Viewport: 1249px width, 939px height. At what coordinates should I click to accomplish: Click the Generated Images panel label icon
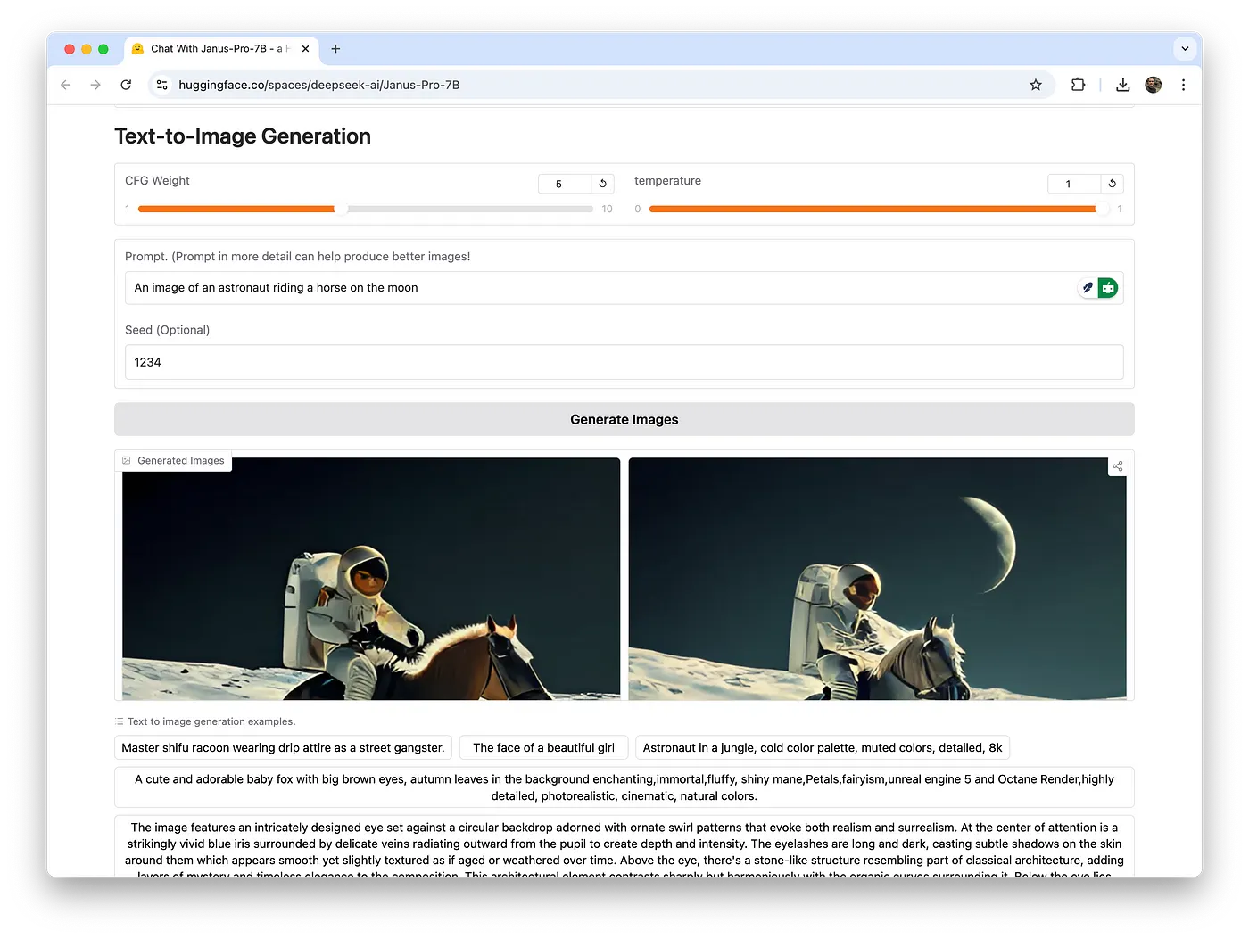click(128, 460)
